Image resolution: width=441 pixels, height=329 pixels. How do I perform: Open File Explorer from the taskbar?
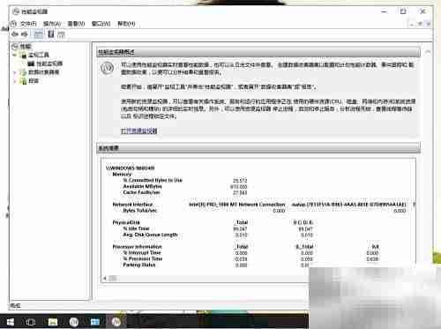tap(53, 322)
